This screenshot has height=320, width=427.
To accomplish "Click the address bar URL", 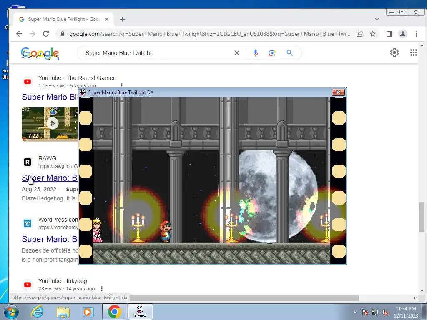I will click(210, 34).
